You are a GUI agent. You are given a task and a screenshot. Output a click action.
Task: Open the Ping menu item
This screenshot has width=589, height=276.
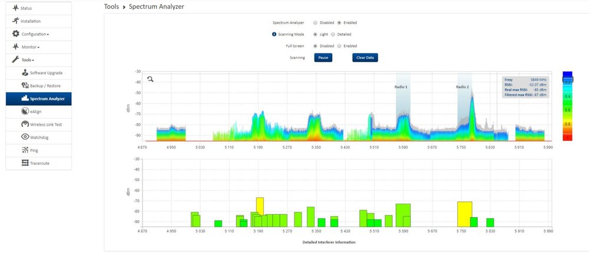coord(34,150)
